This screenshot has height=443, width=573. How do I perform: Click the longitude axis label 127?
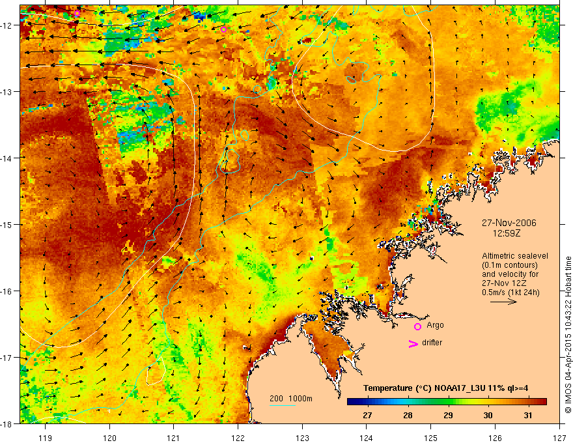(559, 438)
